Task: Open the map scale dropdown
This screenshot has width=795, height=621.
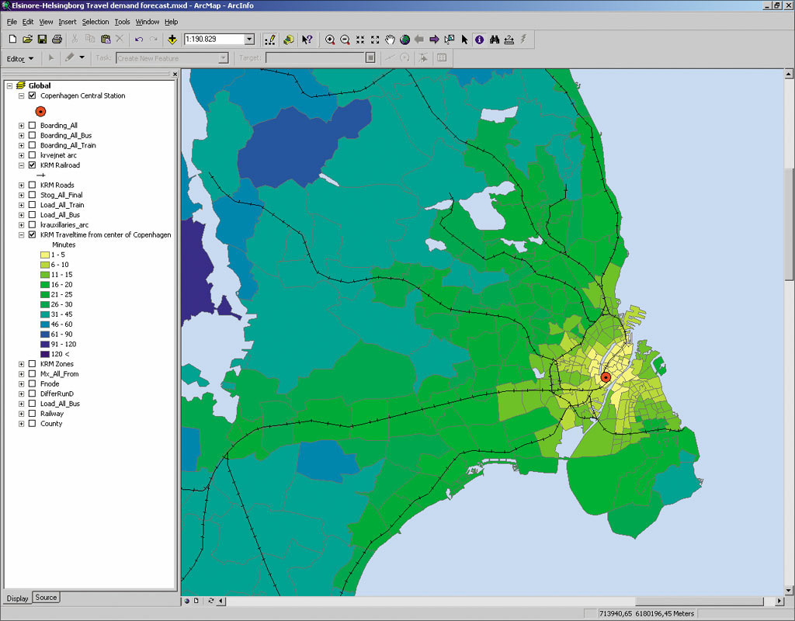Action: click(x=249, y=40)
